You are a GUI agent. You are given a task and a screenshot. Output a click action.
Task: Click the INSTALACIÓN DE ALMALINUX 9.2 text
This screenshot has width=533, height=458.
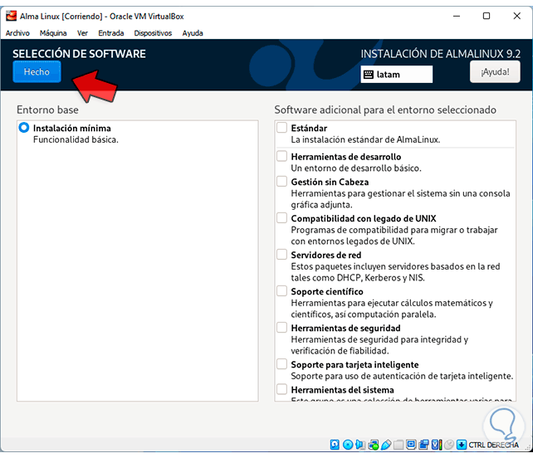click(x=441, y=54)
